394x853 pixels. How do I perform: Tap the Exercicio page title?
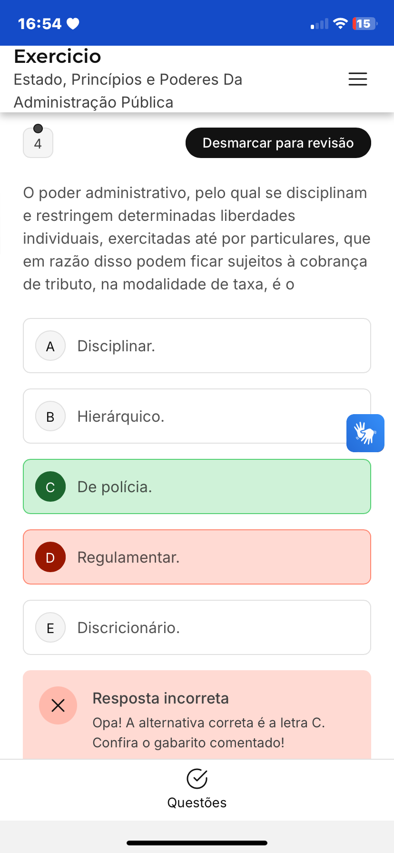tap(58, 57)
